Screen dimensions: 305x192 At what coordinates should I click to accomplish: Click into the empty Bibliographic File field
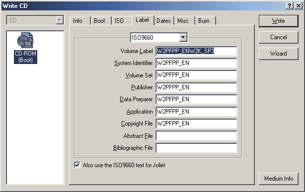[x=196, y=148]
